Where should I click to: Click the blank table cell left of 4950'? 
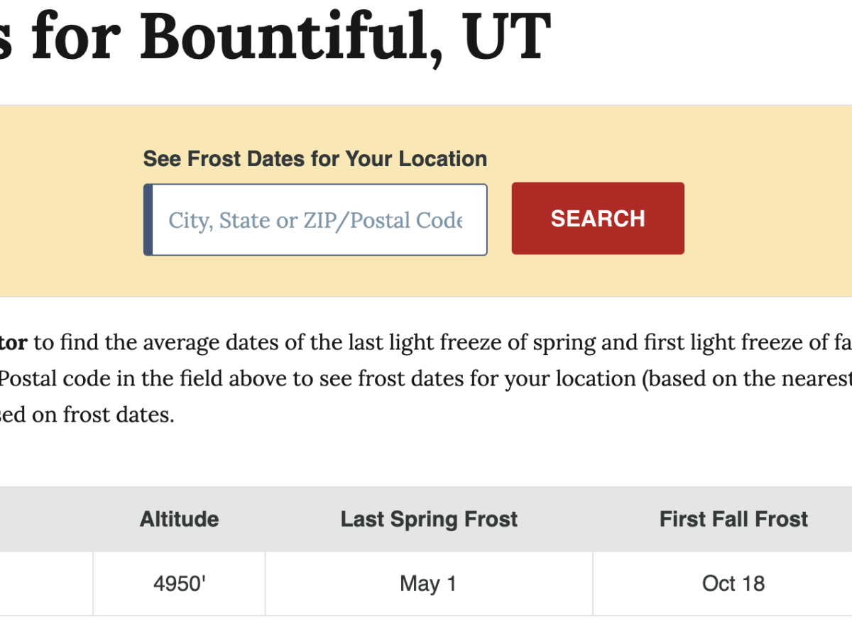pos(45,584)
